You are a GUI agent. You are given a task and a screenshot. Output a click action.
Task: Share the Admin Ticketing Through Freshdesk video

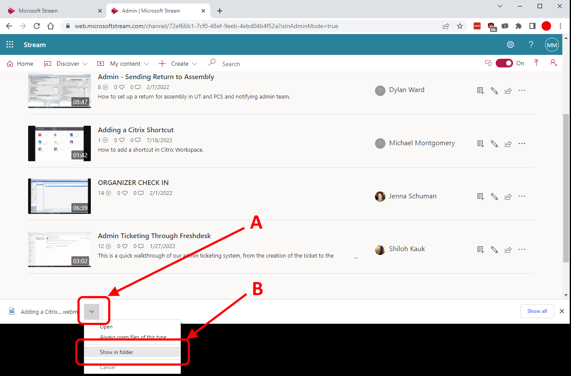click(x=508, y=249)
